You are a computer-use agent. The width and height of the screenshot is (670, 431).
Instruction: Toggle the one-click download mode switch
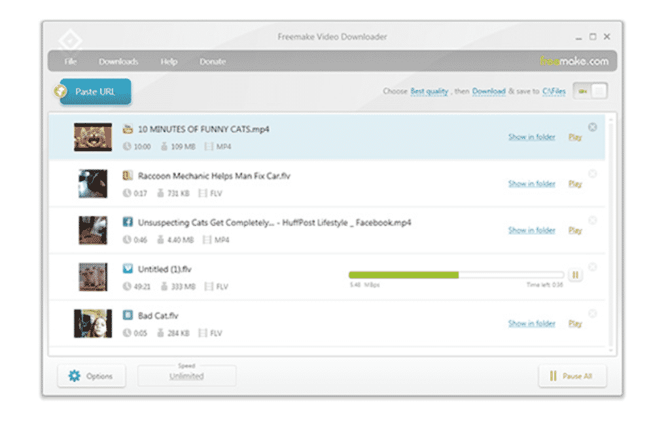click(590, 92)
